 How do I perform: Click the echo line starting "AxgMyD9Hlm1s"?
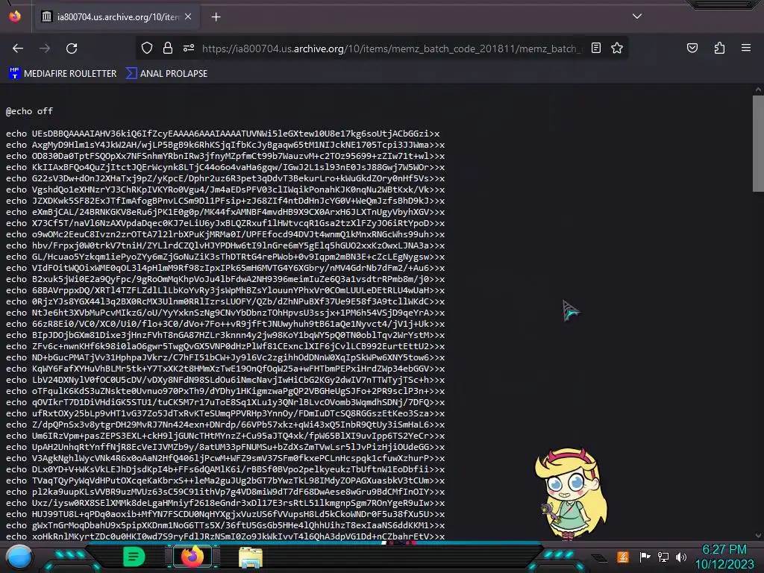coord(225,145)
